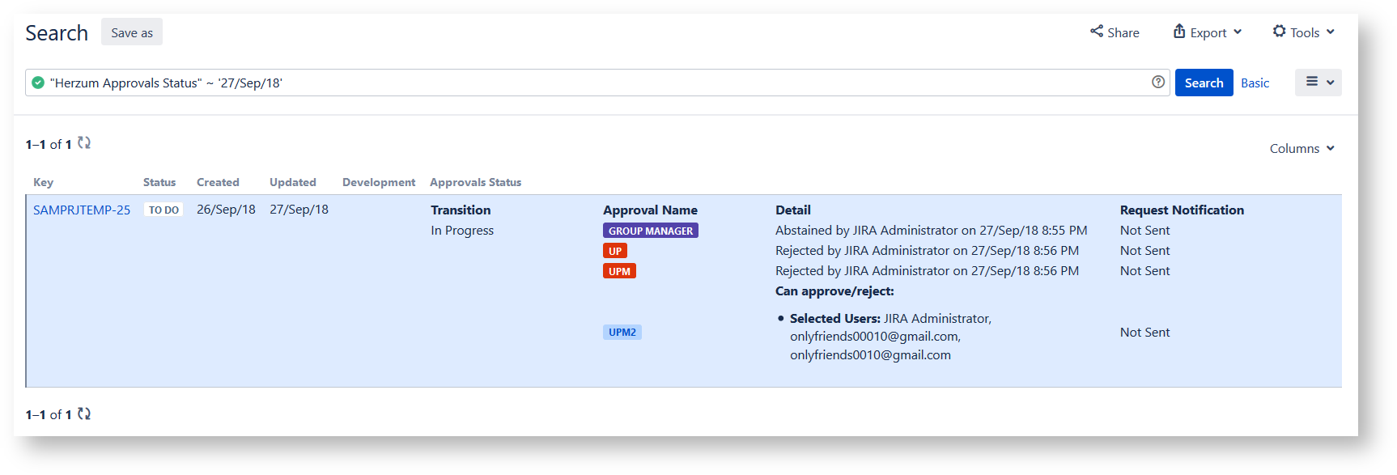Click the UPM2 approval badge
This screenshot has width=1397, height=475.
coord(622,332)
